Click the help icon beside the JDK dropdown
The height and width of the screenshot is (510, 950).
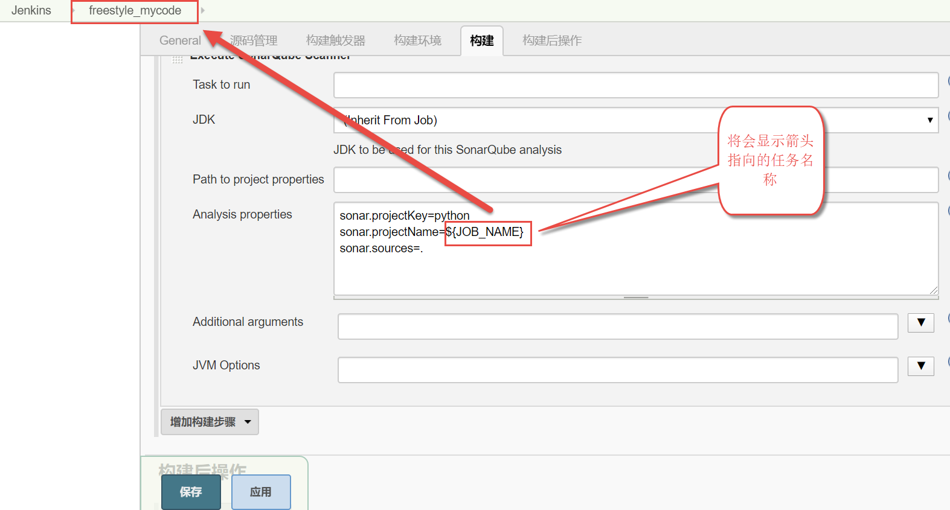tap(948, 116)
